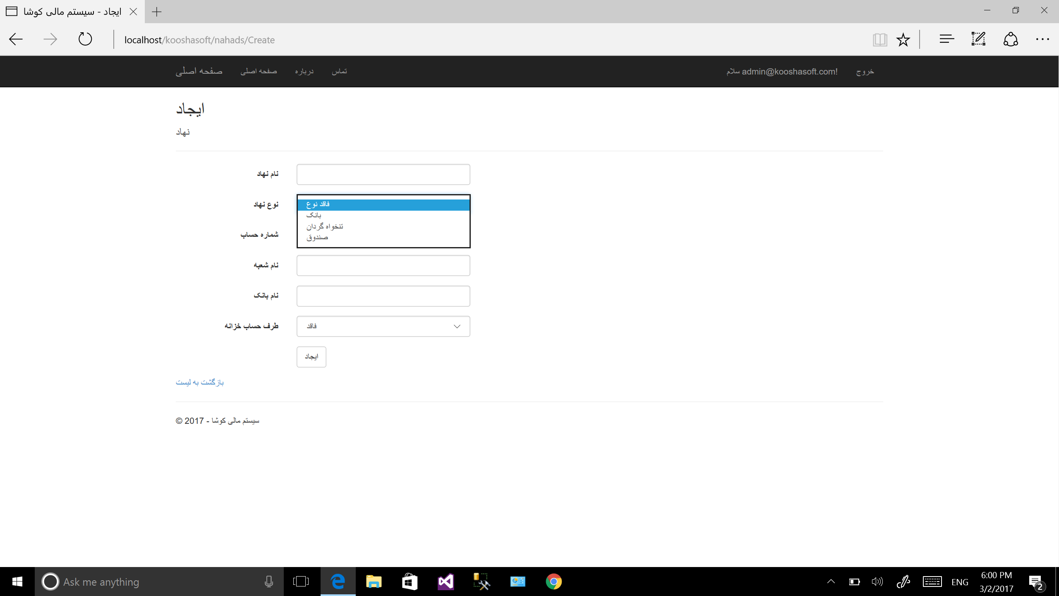Click the Share icon in toolbar

click(x=1011, y=39)
